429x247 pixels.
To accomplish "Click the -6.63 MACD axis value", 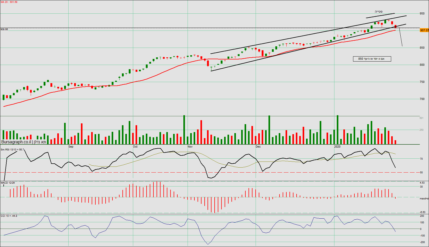I will click(x=422, y=212).
